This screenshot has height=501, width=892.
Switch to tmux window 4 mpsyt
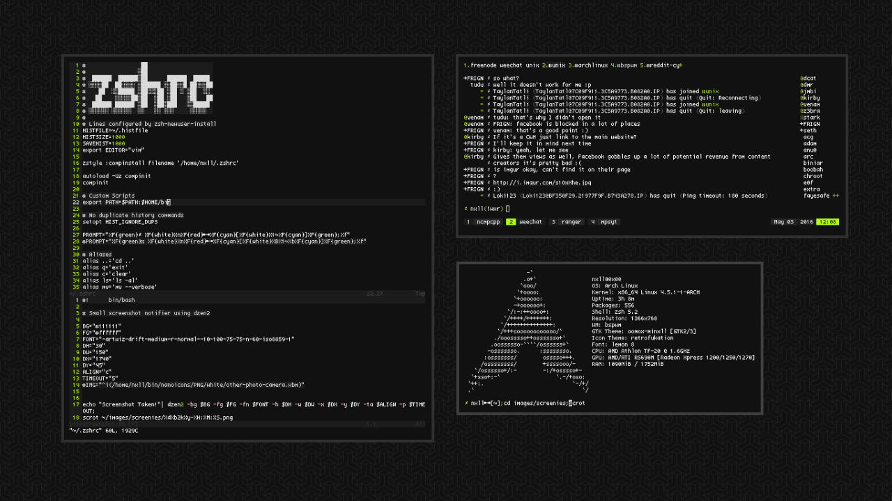[x=604, y=222]
